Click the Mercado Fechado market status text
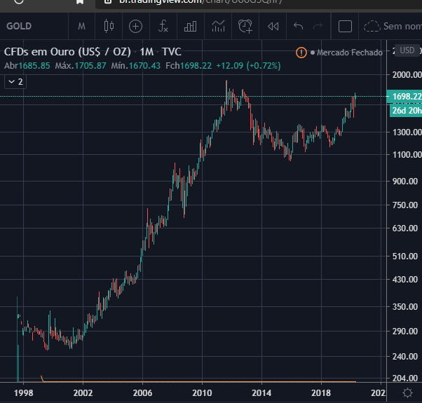 (349, 53)
